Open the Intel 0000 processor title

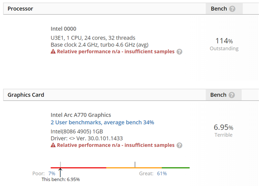coord(65,29)
